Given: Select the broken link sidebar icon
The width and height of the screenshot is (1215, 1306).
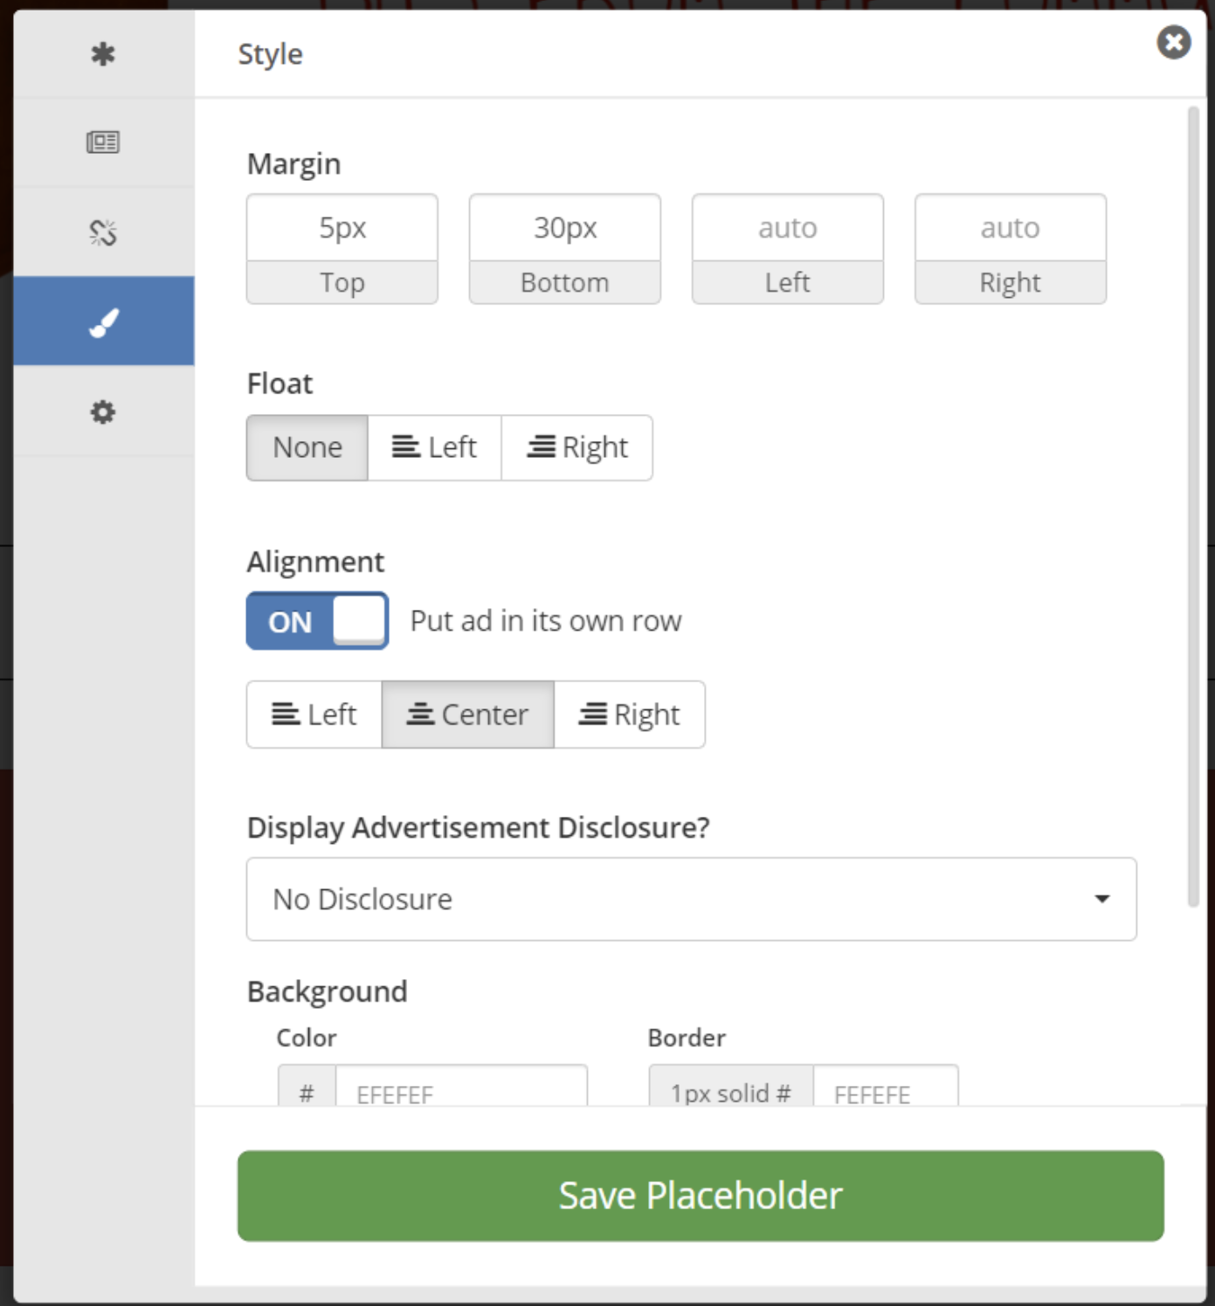Looking at the screenshot, I should click(x=103, y=232).
